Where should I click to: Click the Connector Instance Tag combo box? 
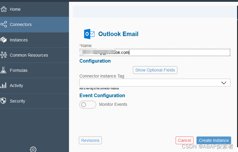tap(155, 83)
